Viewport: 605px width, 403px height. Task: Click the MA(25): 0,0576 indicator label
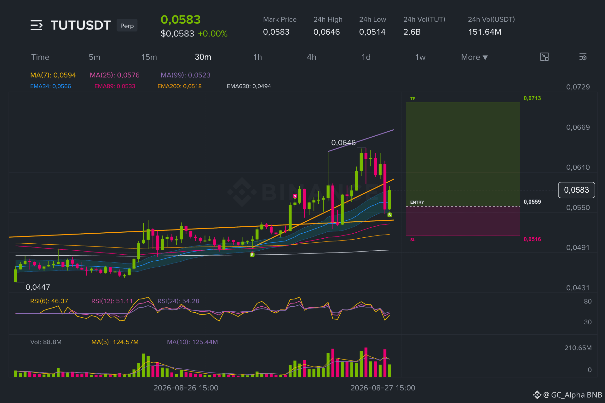[x=115, y=75]
